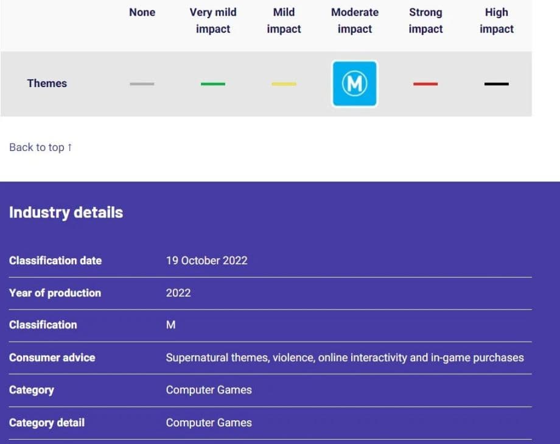Click the yellow mild impact dash
Image resolution: width=560 pixels, height=444 pixels.
(x=284, y=84)
